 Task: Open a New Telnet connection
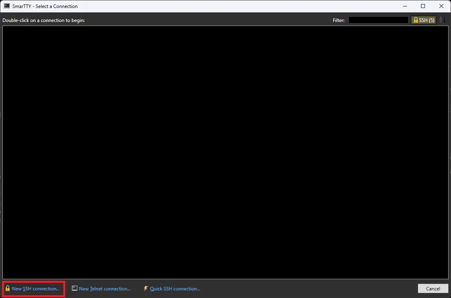click(104, 288)
